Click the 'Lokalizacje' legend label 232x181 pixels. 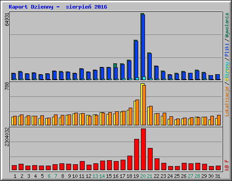227,101
